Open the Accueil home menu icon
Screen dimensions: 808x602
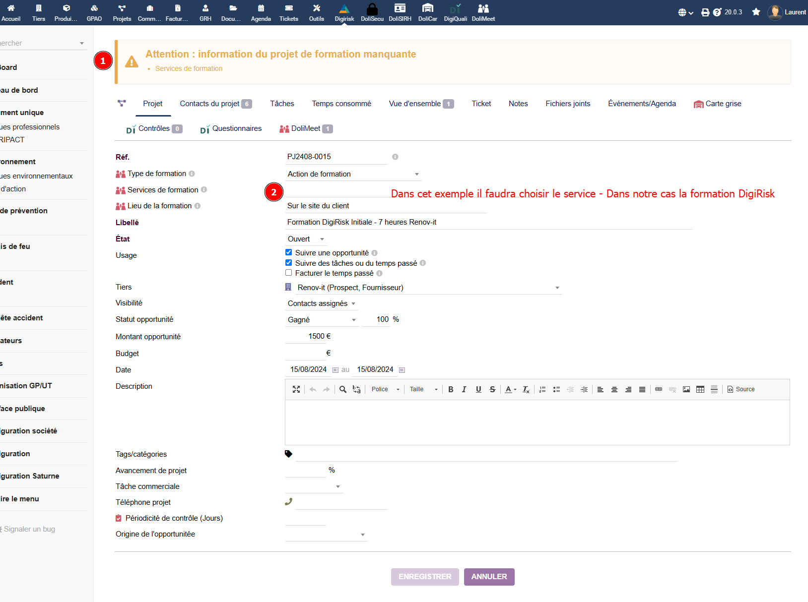tap(11, 8)
